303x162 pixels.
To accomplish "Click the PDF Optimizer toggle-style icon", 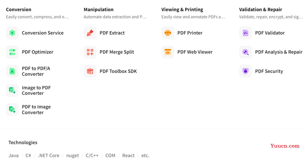I will click(x=12, y=52).
